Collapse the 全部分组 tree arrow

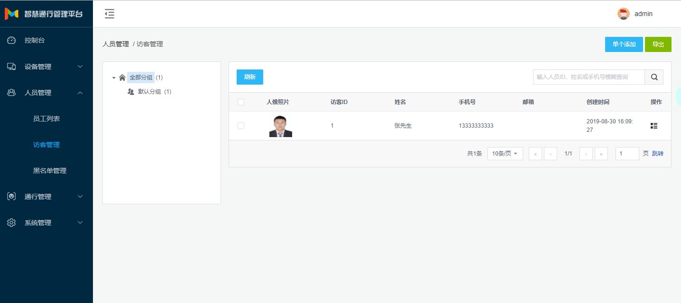click(x=114, y=78)
